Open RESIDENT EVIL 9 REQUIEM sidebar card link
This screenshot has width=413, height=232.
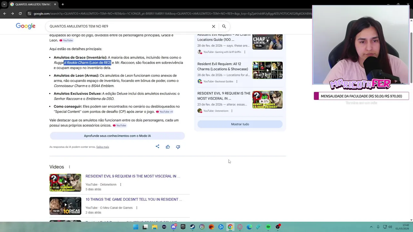[x=224, y=96]
